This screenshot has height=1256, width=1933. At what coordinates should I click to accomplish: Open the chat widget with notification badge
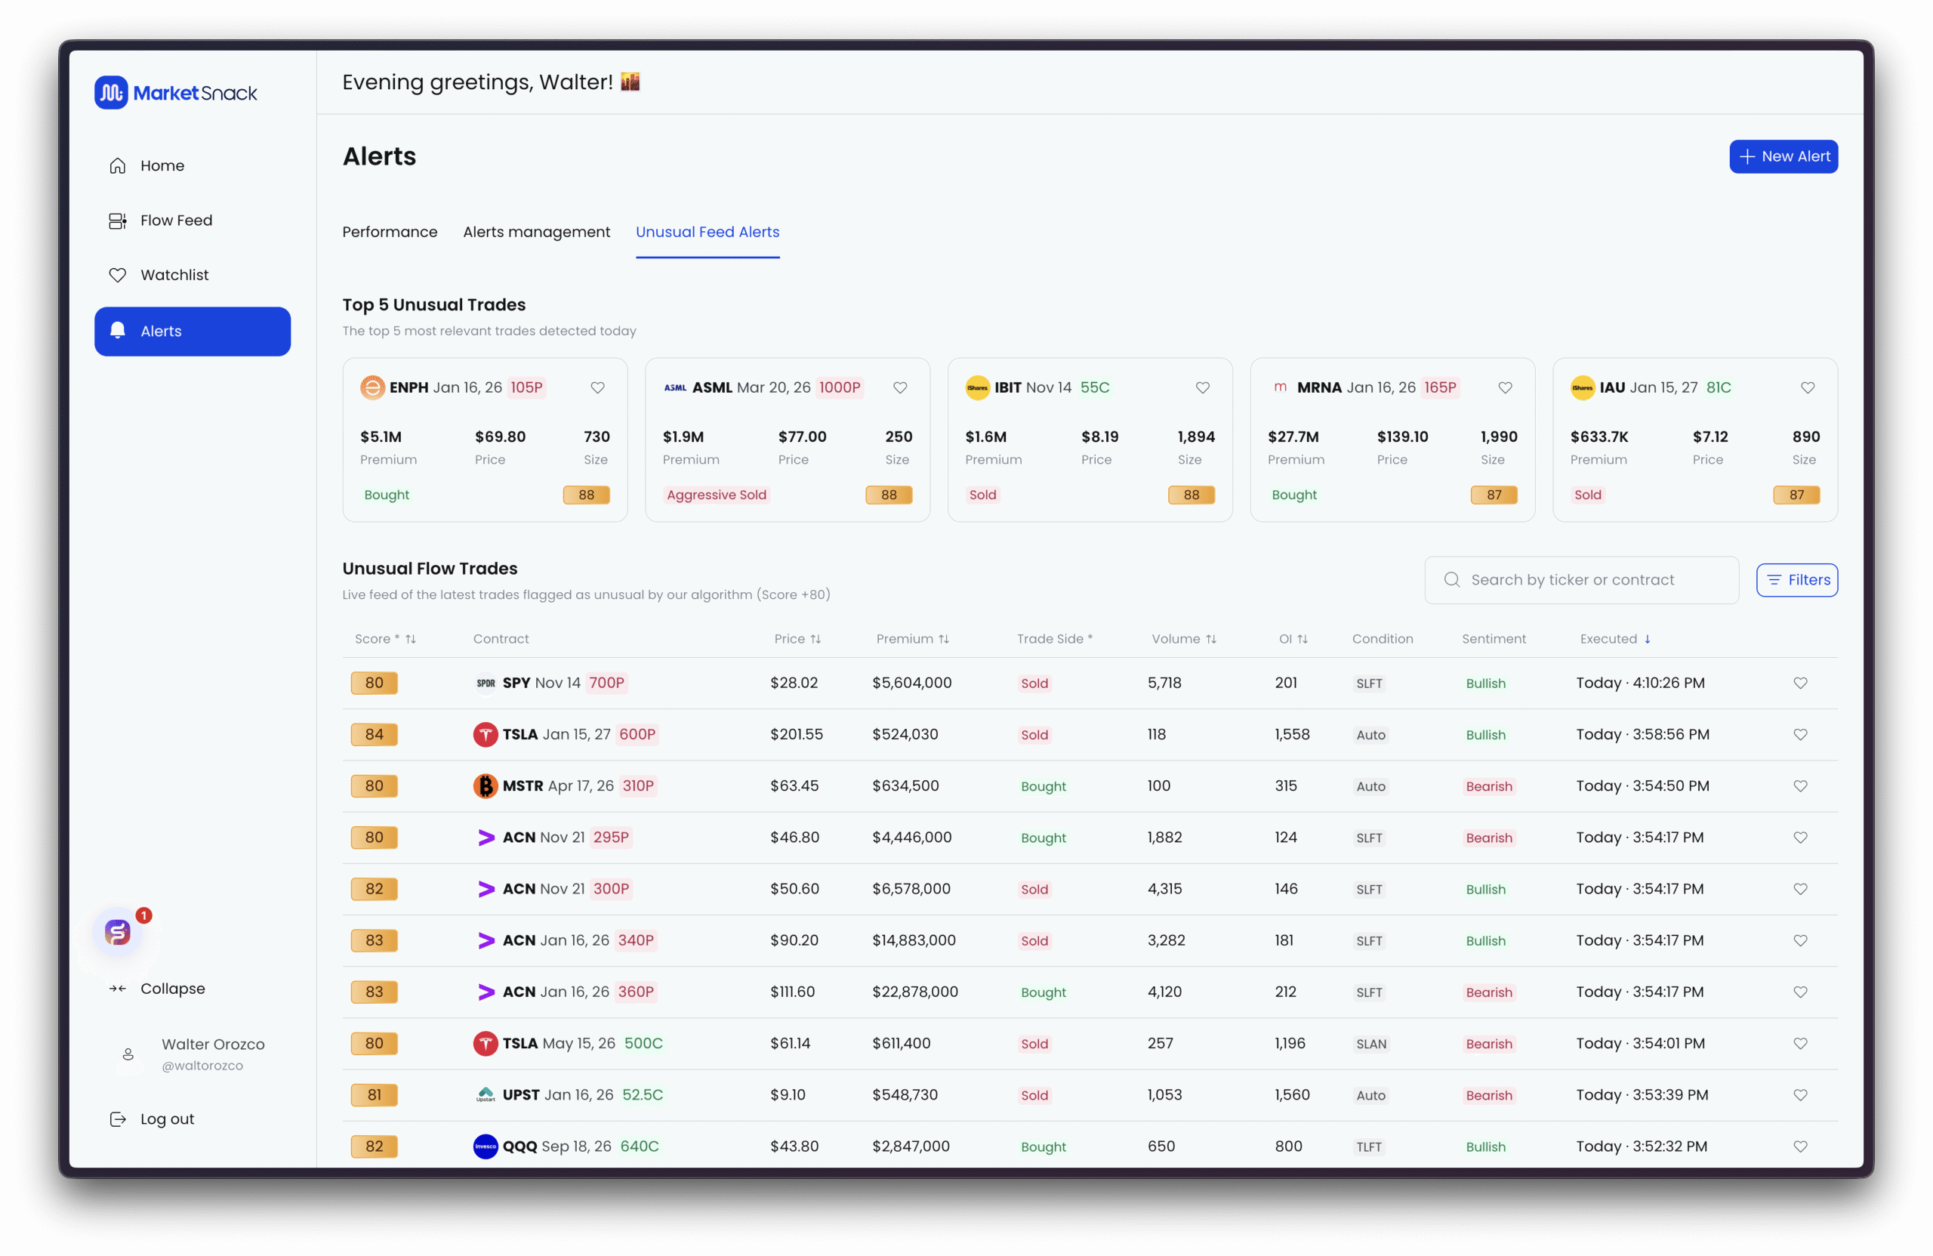(x=119, y=932)
